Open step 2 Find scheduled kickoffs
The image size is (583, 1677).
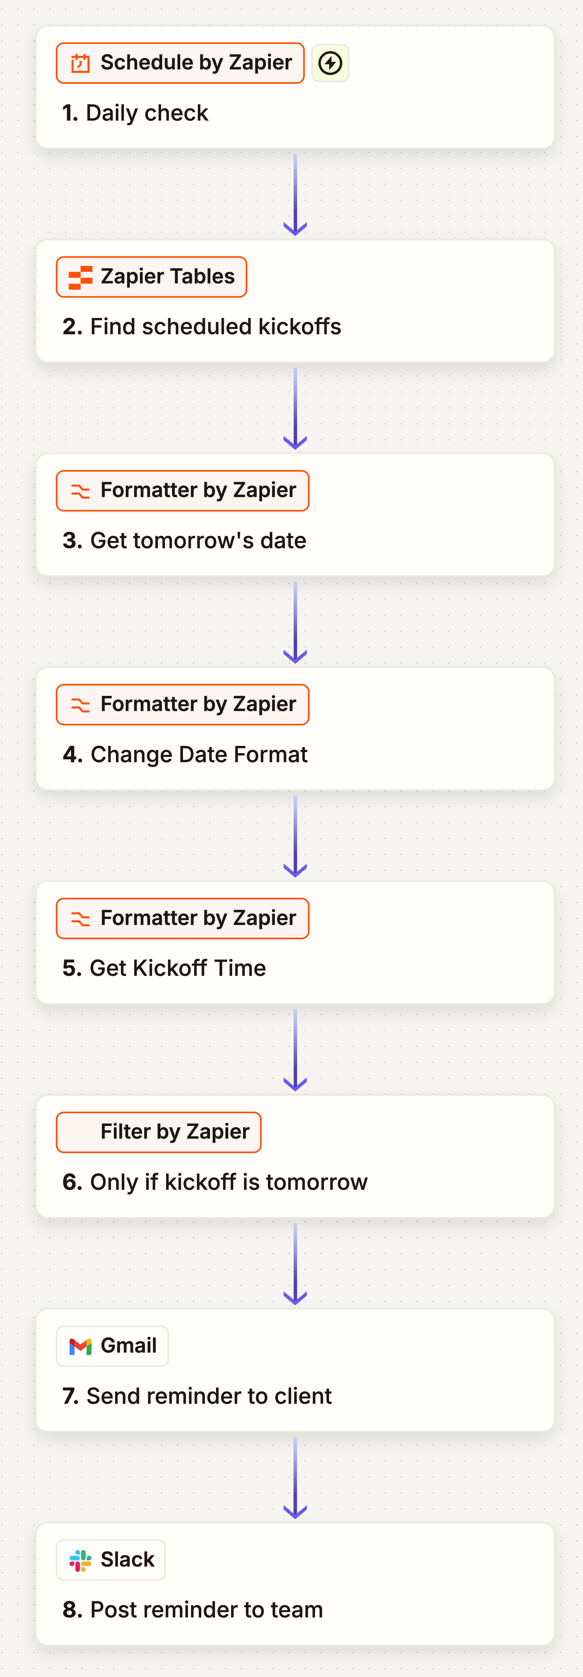(295, 301)
